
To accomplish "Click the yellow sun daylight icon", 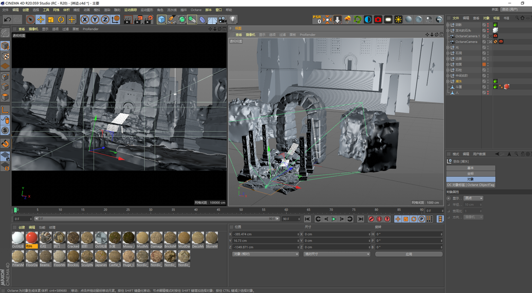I will click(399, 20).
